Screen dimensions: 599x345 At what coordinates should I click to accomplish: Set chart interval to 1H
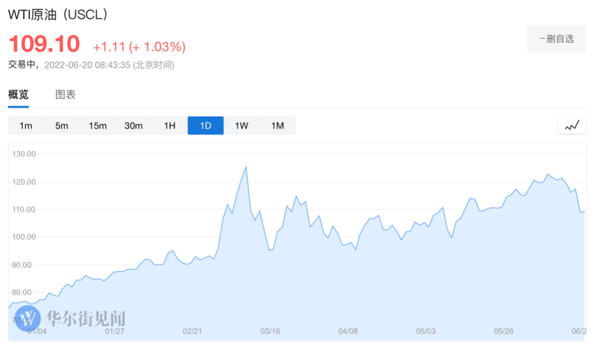pos(170,126)
